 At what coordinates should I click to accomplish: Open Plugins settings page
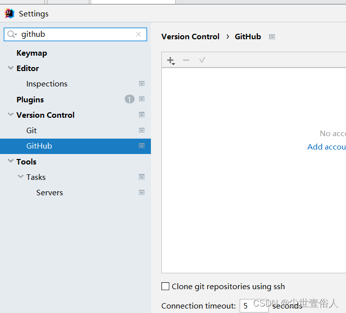(x=30, y=100)
